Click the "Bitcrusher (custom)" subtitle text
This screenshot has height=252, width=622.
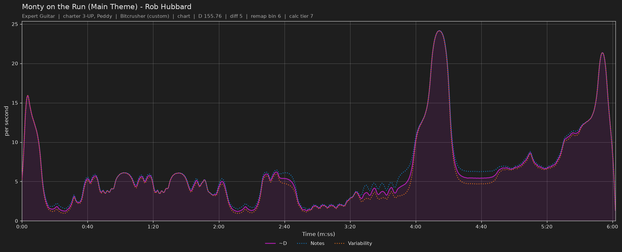tap(145, 16)
